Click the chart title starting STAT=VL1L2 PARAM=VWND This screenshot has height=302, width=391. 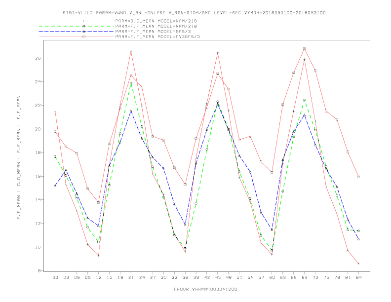(194, 13)
